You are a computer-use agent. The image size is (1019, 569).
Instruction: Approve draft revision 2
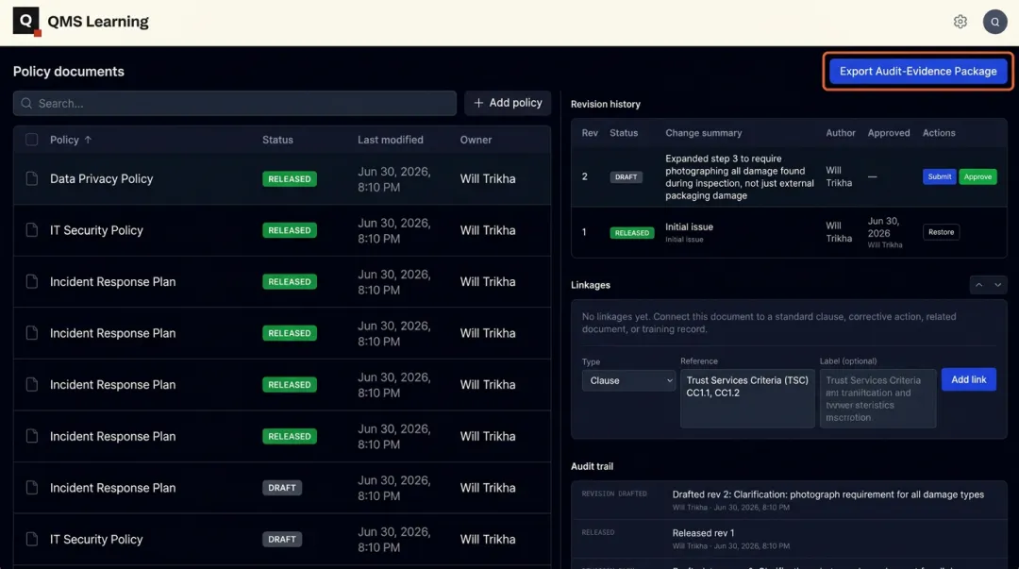coord(977,176)
